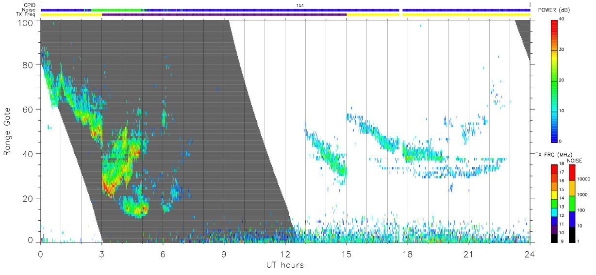Click the UT hours tick label 21
The height and width of the screenshot is (275, 596).
468,254
